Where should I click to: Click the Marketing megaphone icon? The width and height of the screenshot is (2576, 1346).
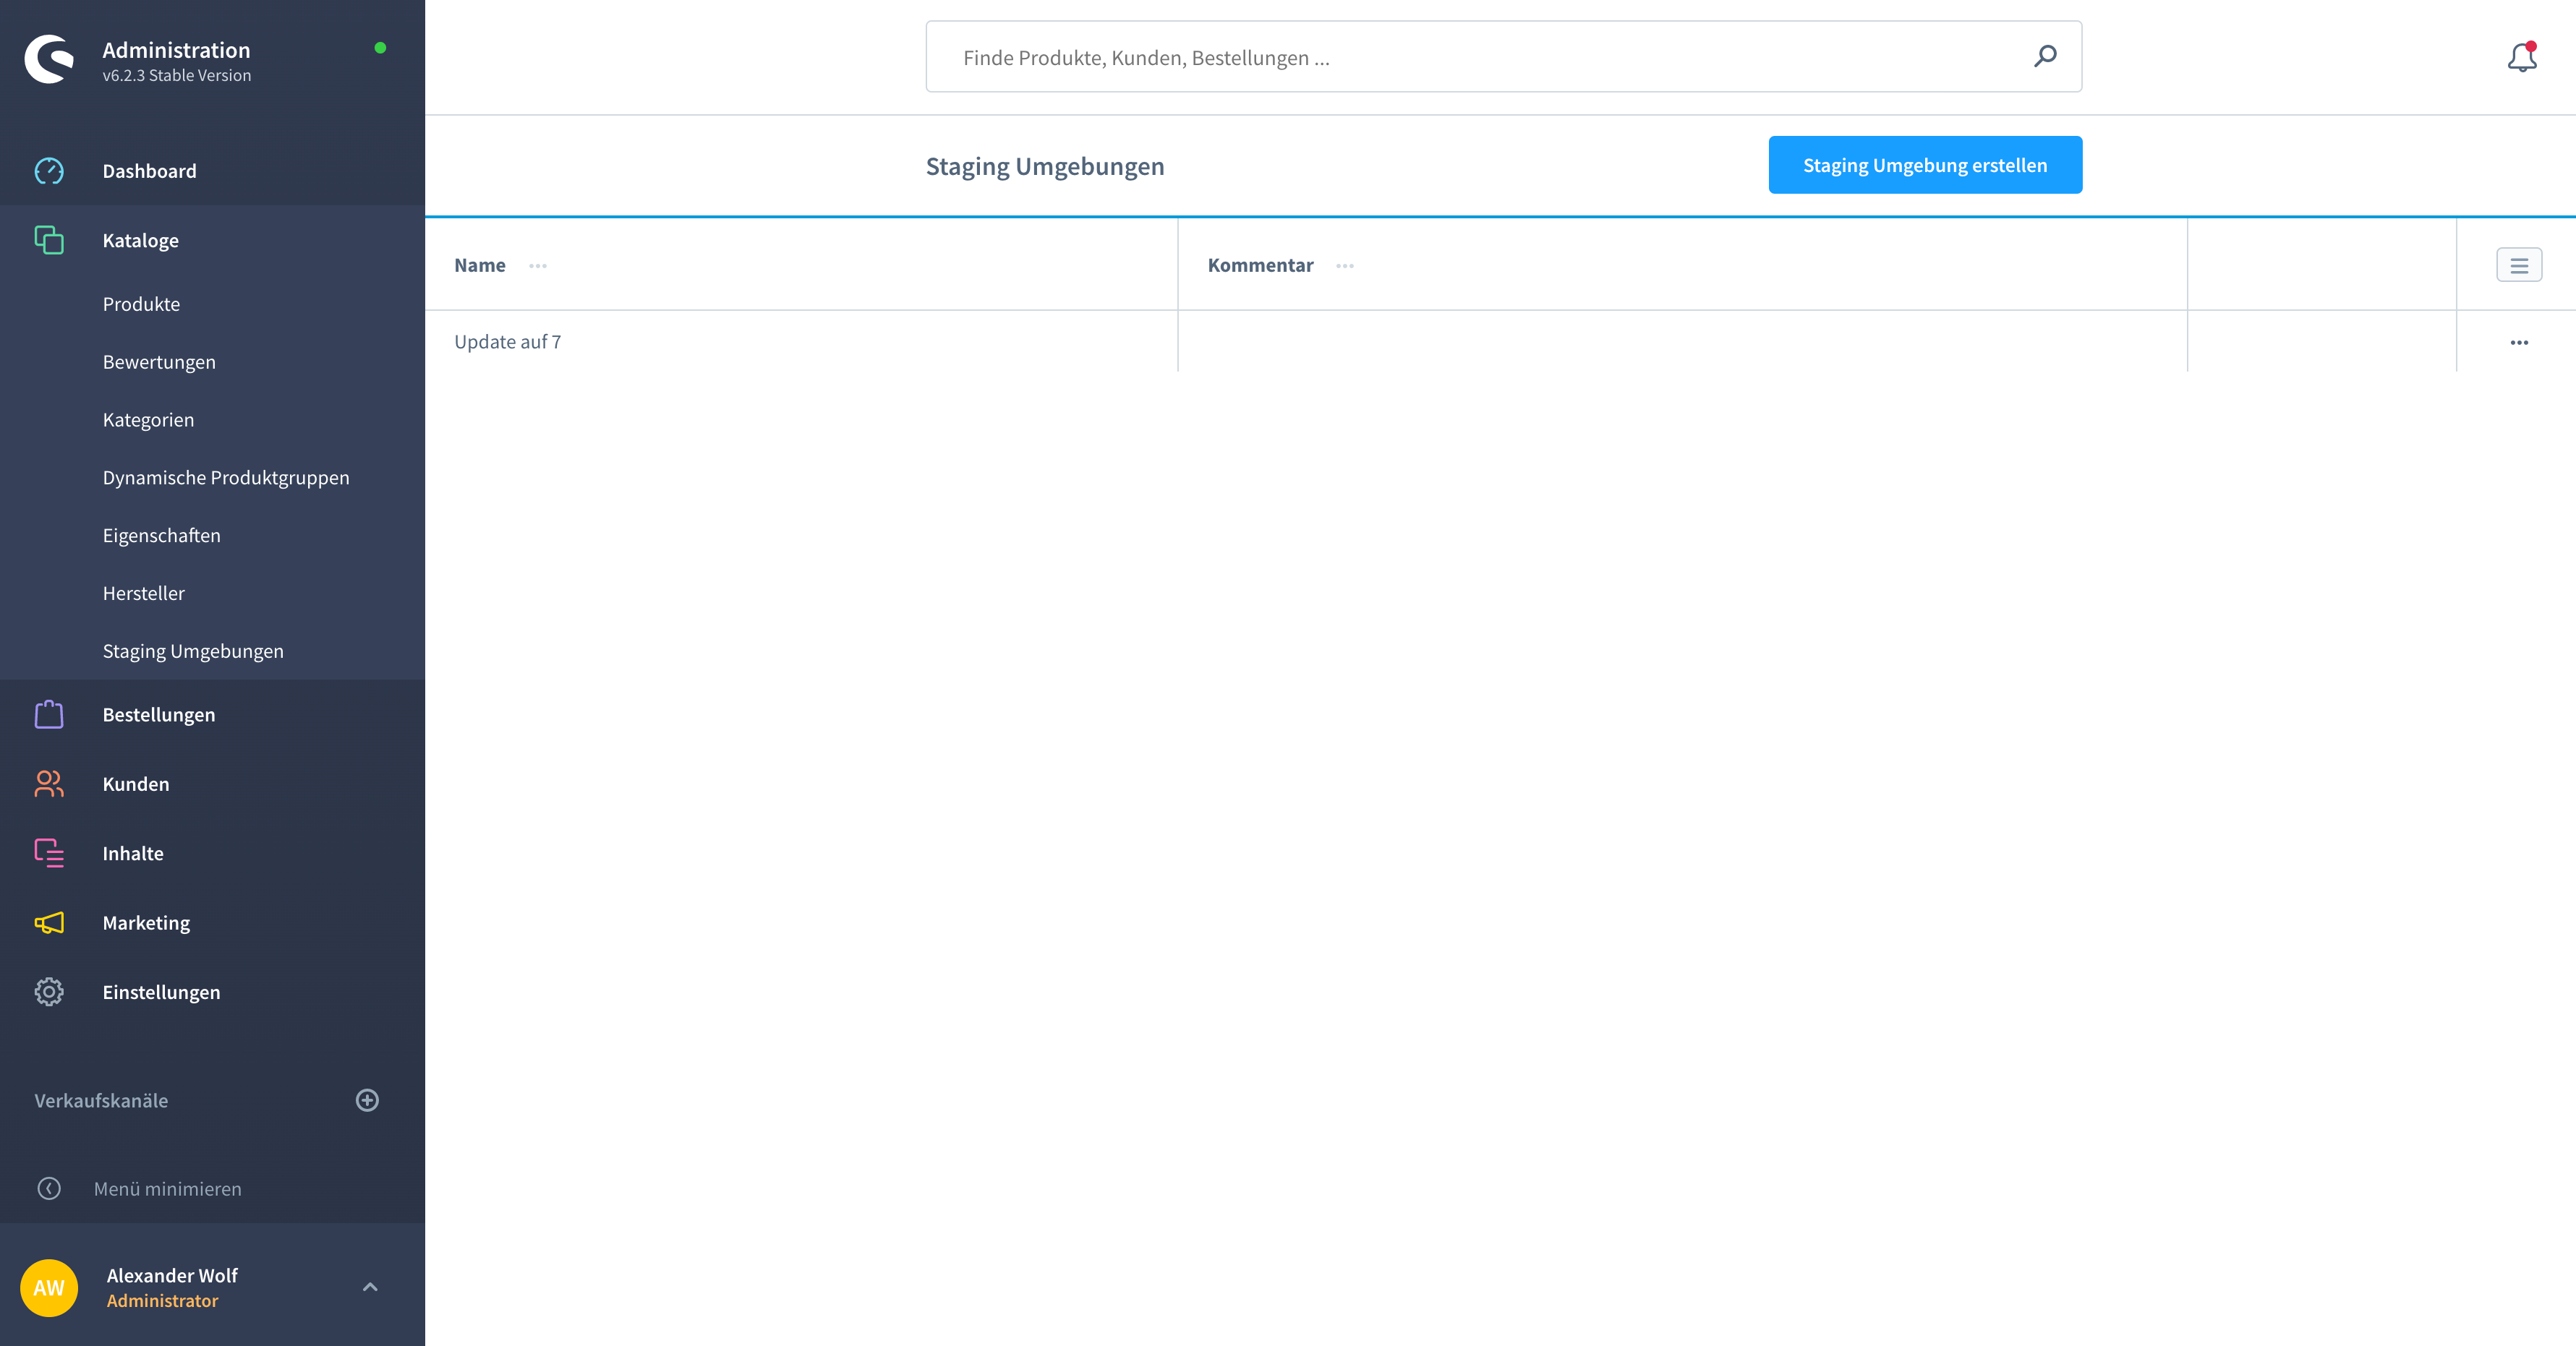pos(49,922)
